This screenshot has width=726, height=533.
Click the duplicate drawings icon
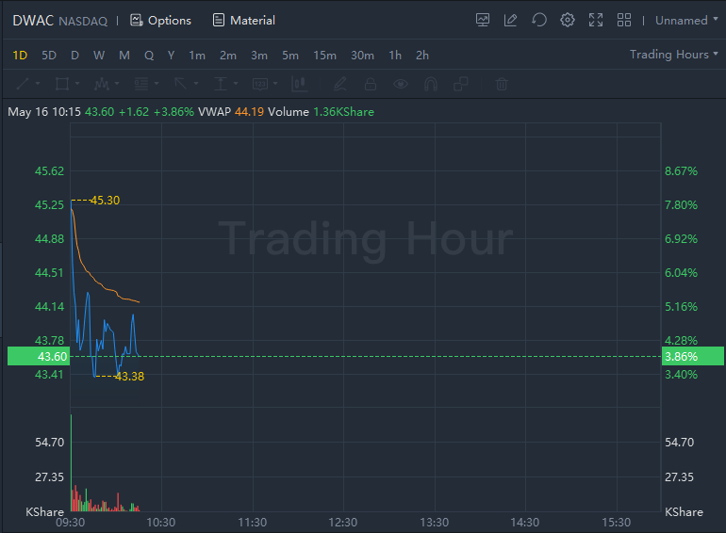click(x=461, y=84)
